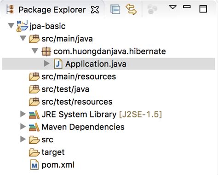Open the View Menu triangle dropdown
The height and width of the screenshot is (175, 218).
click(172, 7)
